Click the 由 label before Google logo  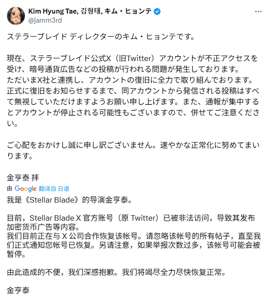coord(9,189)
